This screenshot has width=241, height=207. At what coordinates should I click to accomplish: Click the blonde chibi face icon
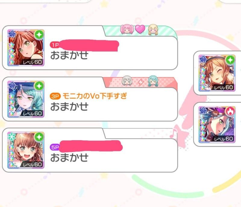pyautogui.click(x=153, y=30)
